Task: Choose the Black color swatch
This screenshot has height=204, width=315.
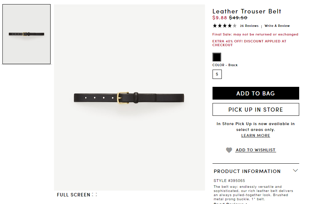Action: pos(217,57)
